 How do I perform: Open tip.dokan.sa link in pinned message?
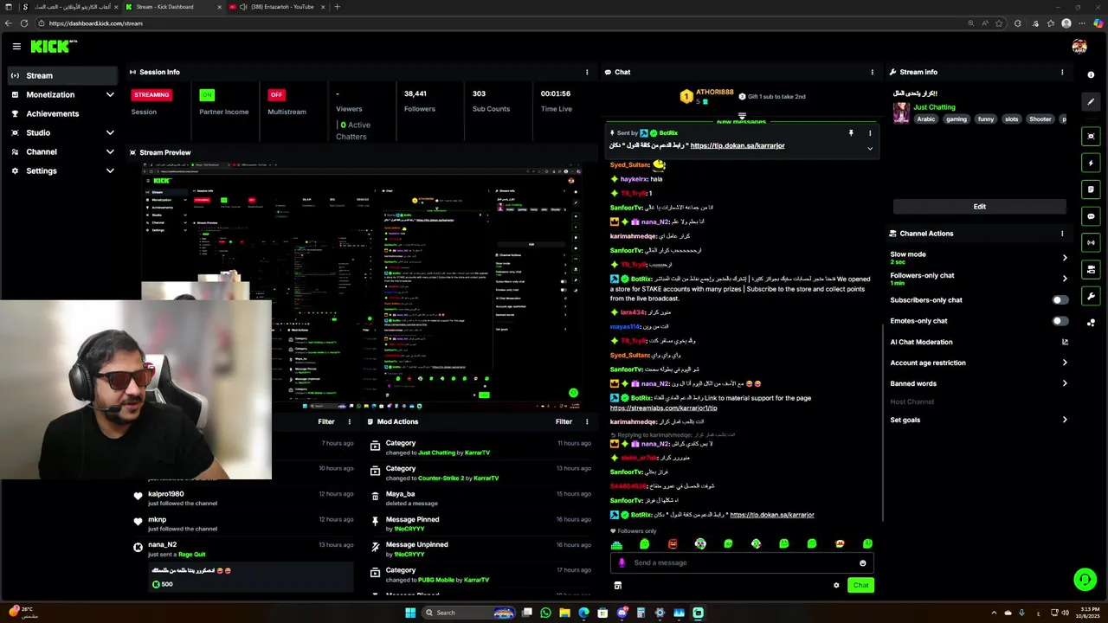pyautogui.click(x=738, y=145)
